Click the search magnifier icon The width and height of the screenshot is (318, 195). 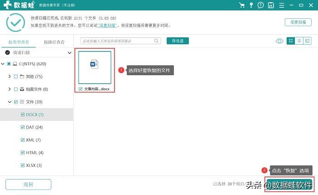click(156, 41)
